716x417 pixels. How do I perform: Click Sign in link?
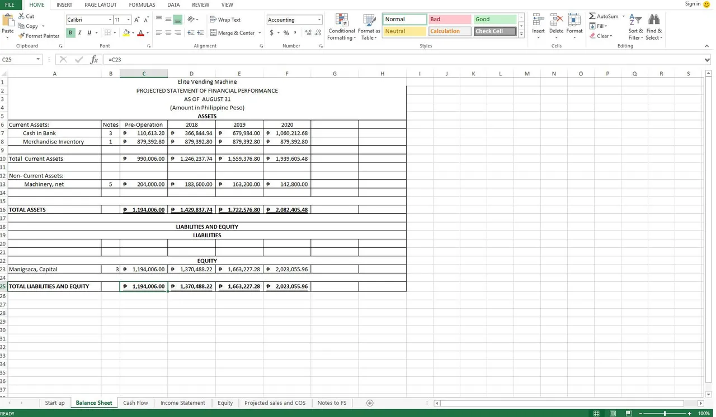coord(693,4)
